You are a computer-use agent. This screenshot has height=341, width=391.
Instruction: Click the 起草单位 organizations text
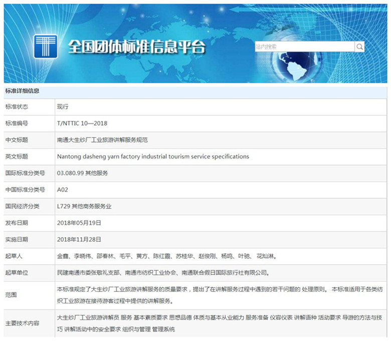[163, 273]
